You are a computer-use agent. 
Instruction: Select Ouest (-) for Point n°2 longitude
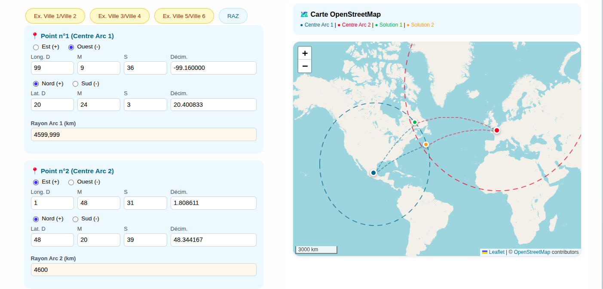71,182
